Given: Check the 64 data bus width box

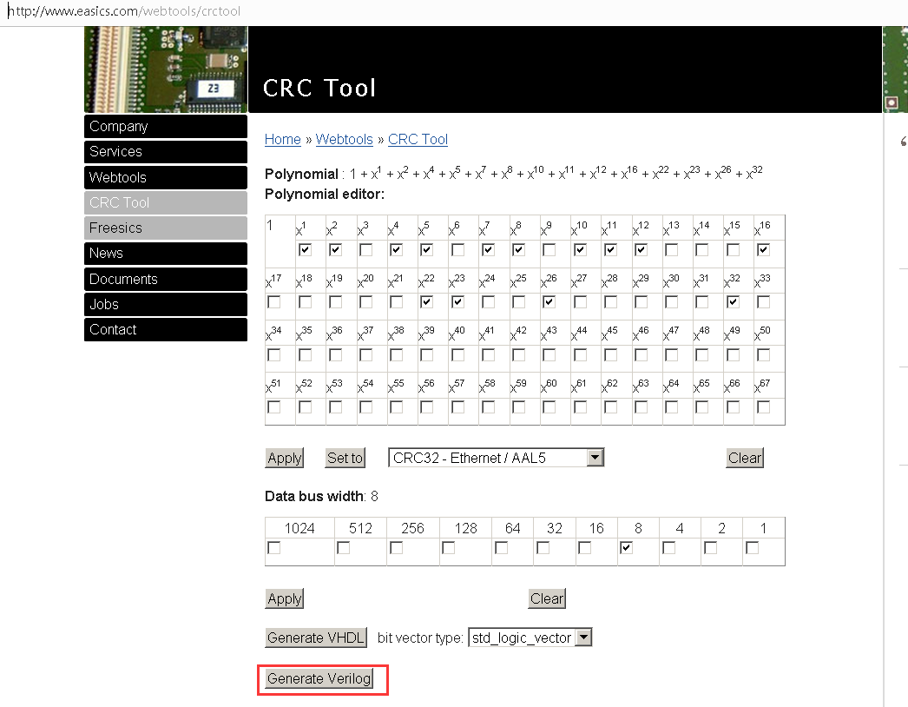Looking at the screenshot, I should (502, 548).
